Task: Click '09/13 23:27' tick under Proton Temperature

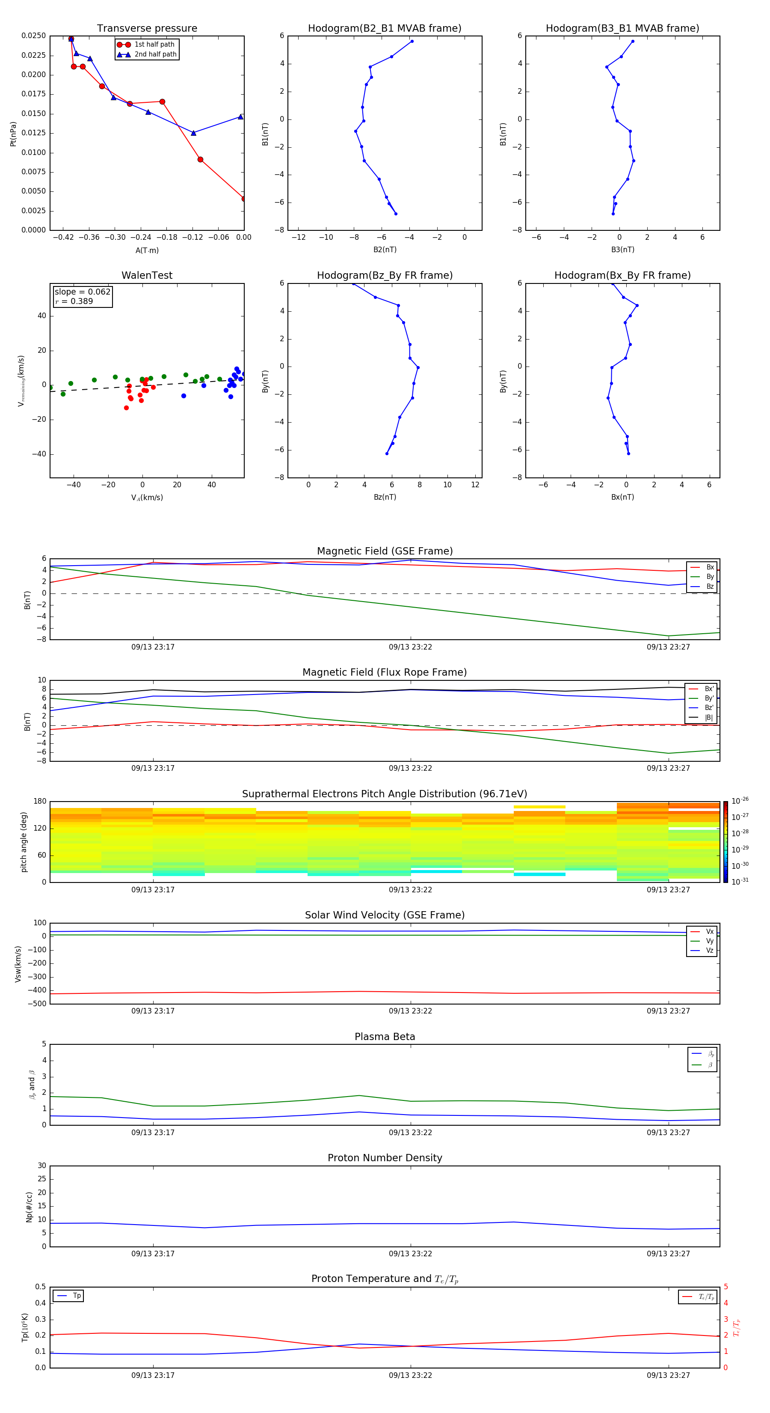Action: (x=668, y=1375)
